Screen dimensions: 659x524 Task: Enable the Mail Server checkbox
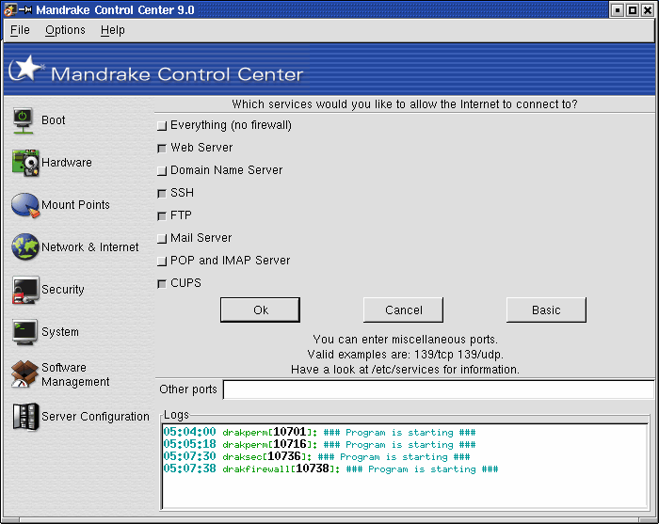(162, 239)
